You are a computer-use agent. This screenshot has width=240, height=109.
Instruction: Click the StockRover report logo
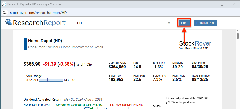pos(195,43)
